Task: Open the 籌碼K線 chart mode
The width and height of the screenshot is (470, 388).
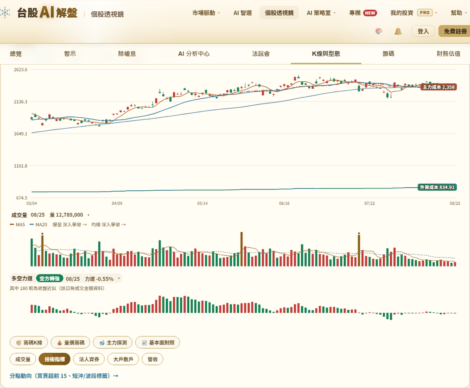Action: point(29,342)
